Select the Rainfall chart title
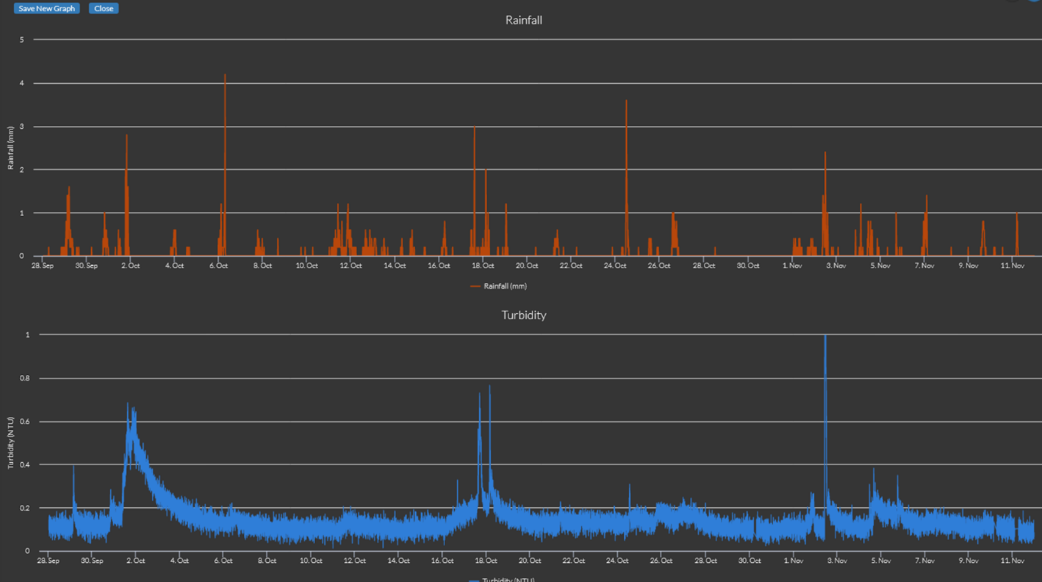This screenshot has height=582, width=1042. point(523,20)
